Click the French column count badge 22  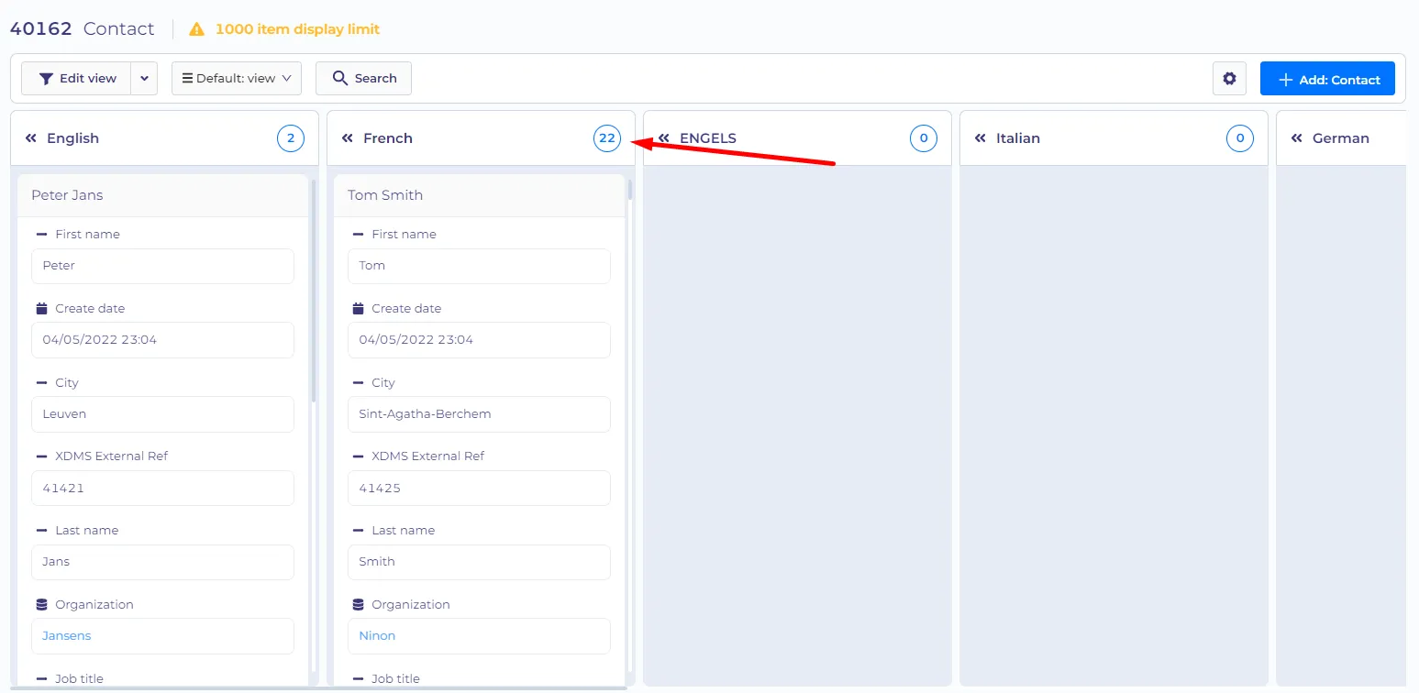coord(607,138)
